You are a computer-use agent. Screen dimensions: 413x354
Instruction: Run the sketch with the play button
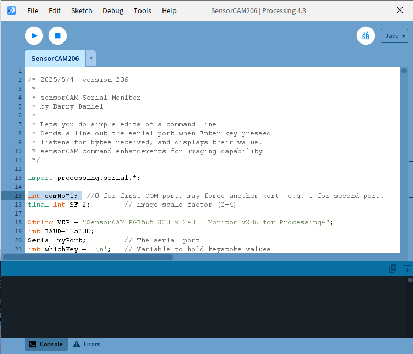(34, 36)
